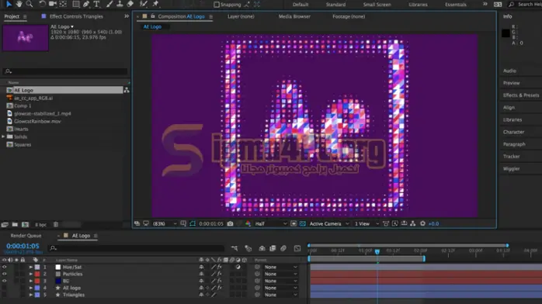Select the Selection arrow tool
The width and height of the screenshot is (542, 304).
[9, 4]
